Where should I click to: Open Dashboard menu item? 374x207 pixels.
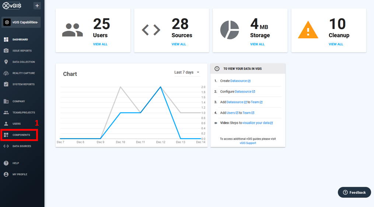[x=20, y=39]
